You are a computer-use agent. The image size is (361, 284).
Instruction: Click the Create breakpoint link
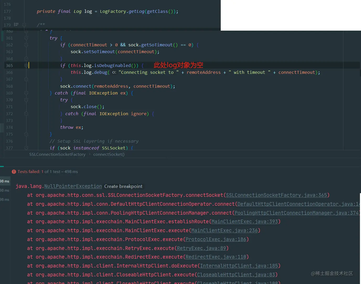[x=123, y=186]
